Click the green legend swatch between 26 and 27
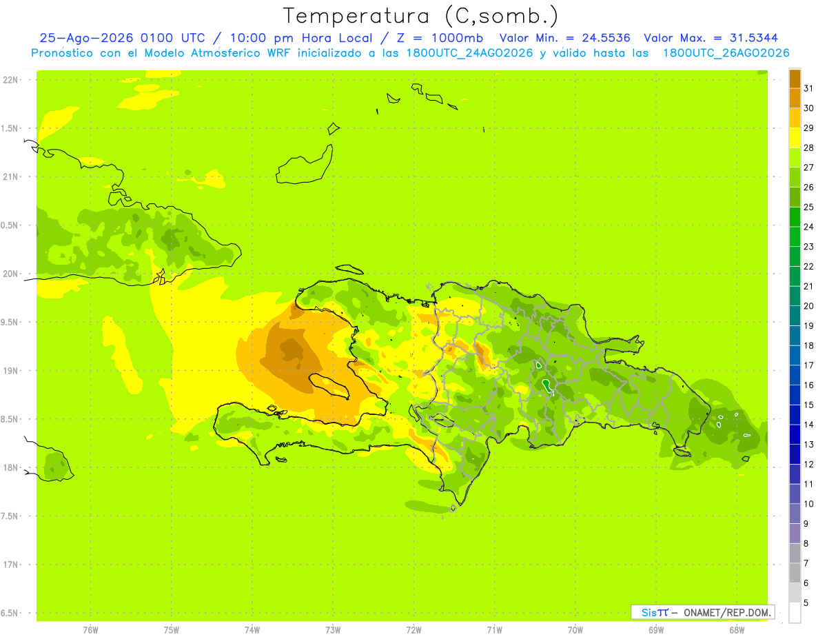Viewport: 827px width, 639px height. (x=795, y=177)
